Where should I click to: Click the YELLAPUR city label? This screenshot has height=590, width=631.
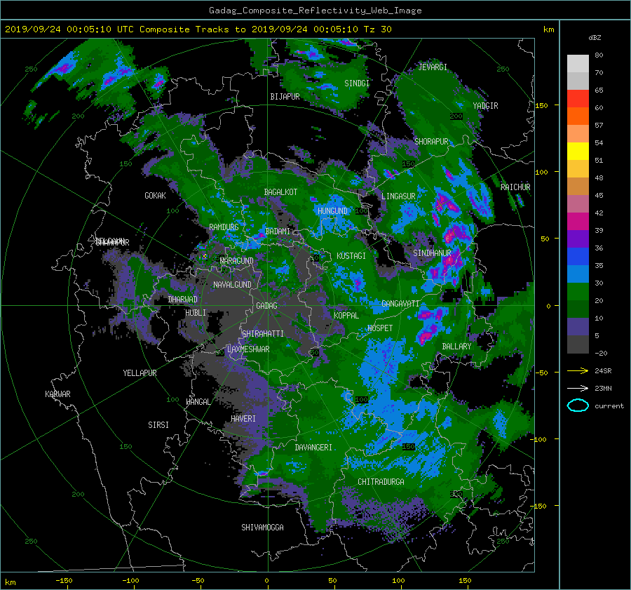click(x=140, y=373)
